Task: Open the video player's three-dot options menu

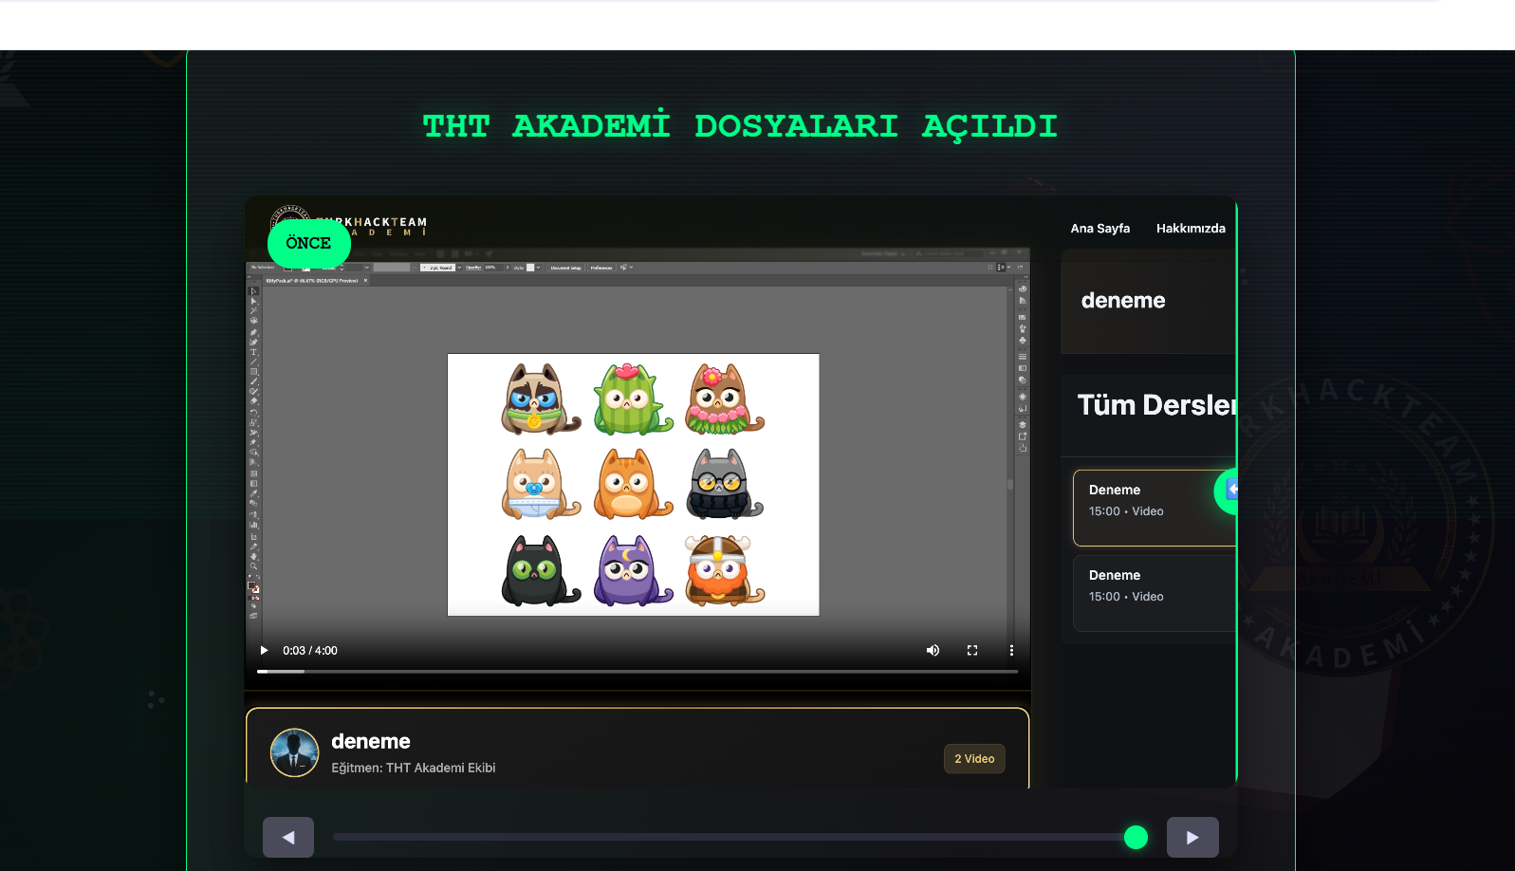Action: 1011,651
